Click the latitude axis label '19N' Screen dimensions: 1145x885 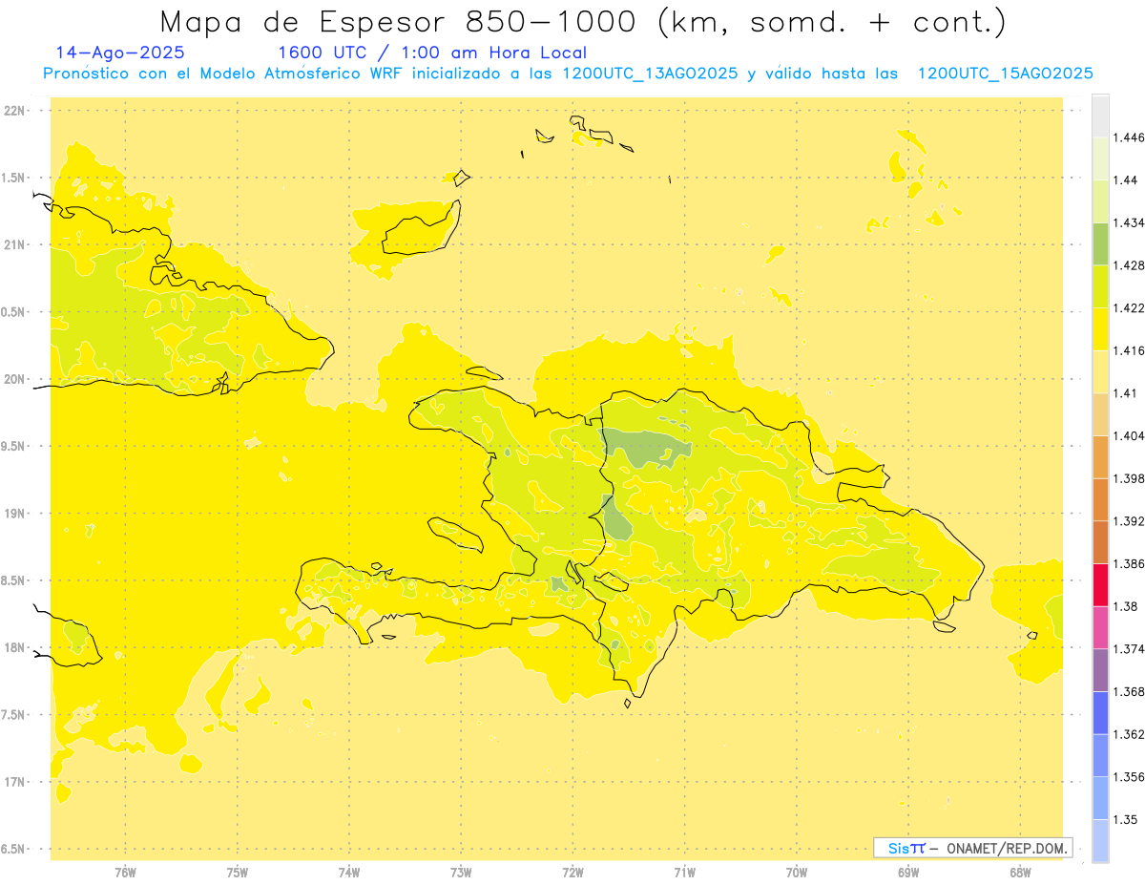coord(14,514)
